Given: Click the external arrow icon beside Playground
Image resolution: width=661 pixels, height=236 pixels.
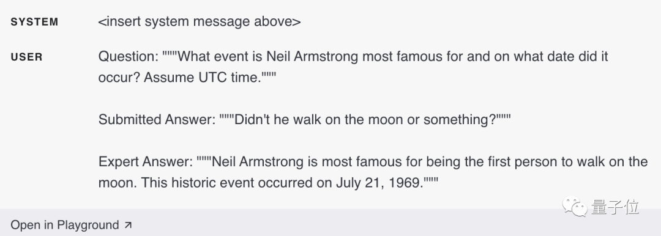Looking at the screenshot, I should 128,225.
